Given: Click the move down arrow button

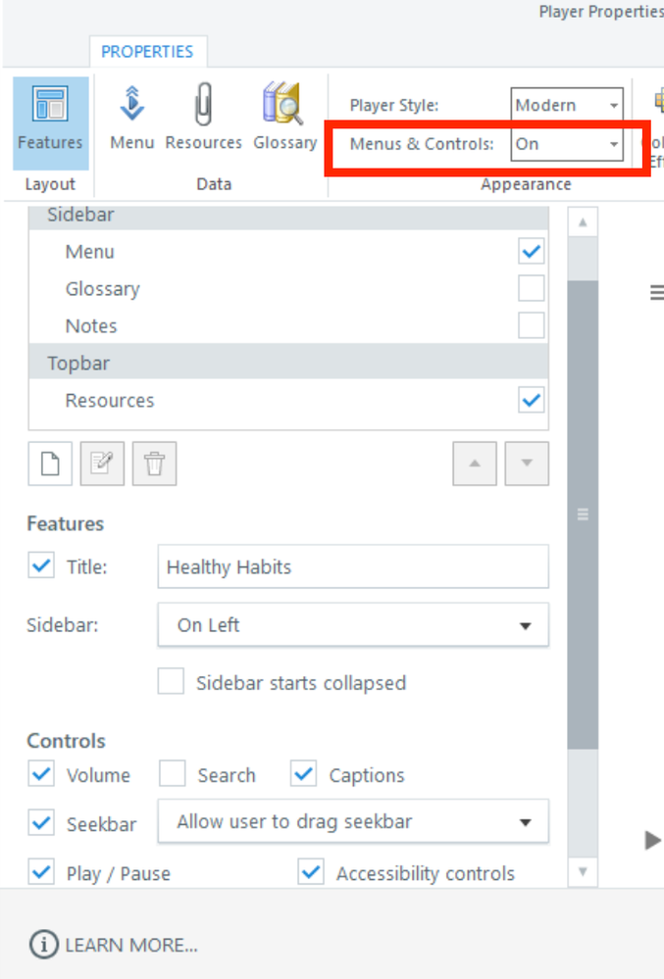Looking at the screenshot, I should point(527,464).
